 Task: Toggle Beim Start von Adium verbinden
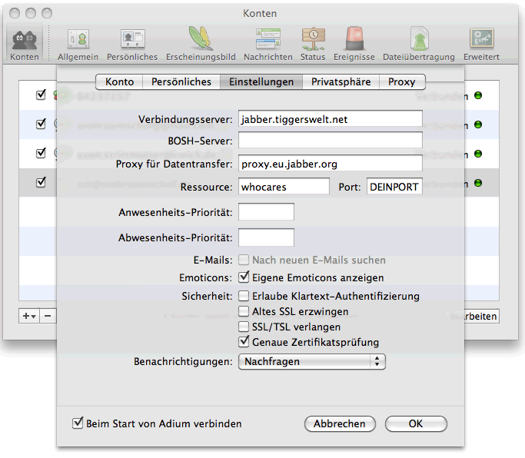78,423
